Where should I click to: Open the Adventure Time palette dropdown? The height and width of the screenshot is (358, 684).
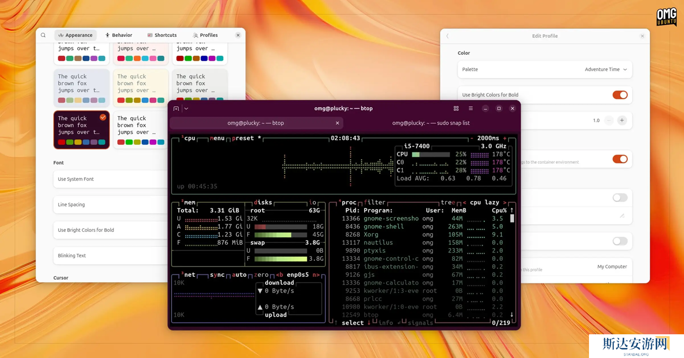pos(605,70)
